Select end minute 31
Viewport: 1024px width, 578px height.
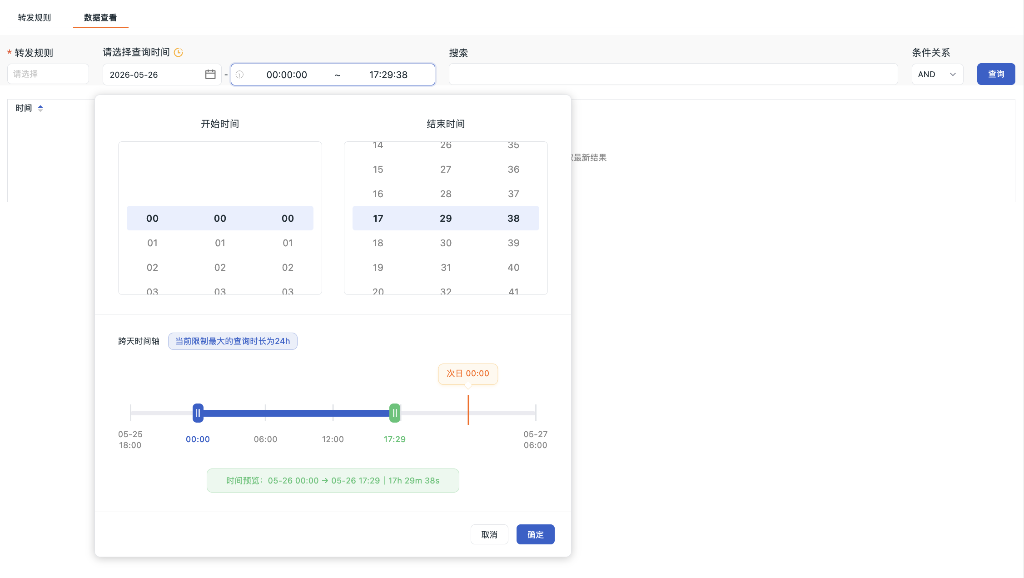coord(446,268)
